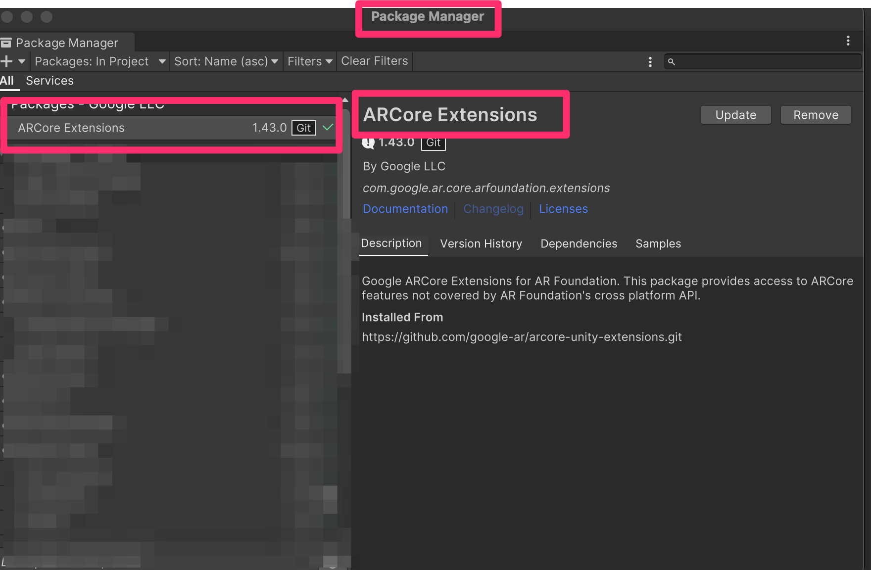Click the magnifier icon in the search box
Screen dimensions: 871x570
(672, 62)
